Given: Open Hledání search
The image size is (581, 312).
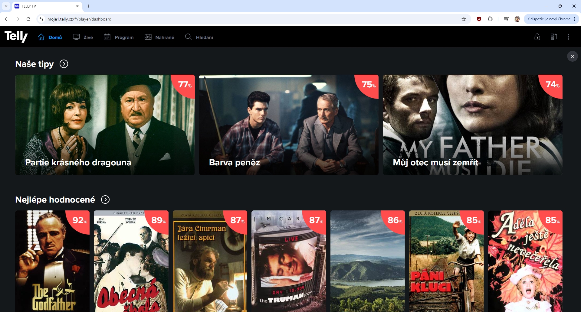Looking at the screenshot, I should point(199,37).
